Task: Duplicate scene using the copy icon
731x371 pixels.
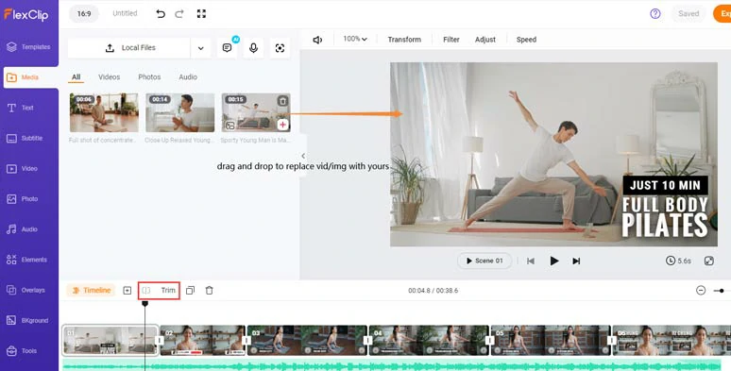Action: click(190, 291)
